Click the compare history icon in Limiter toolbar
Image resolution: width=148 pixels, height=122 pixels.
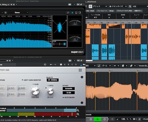click(x=45, y=65)
